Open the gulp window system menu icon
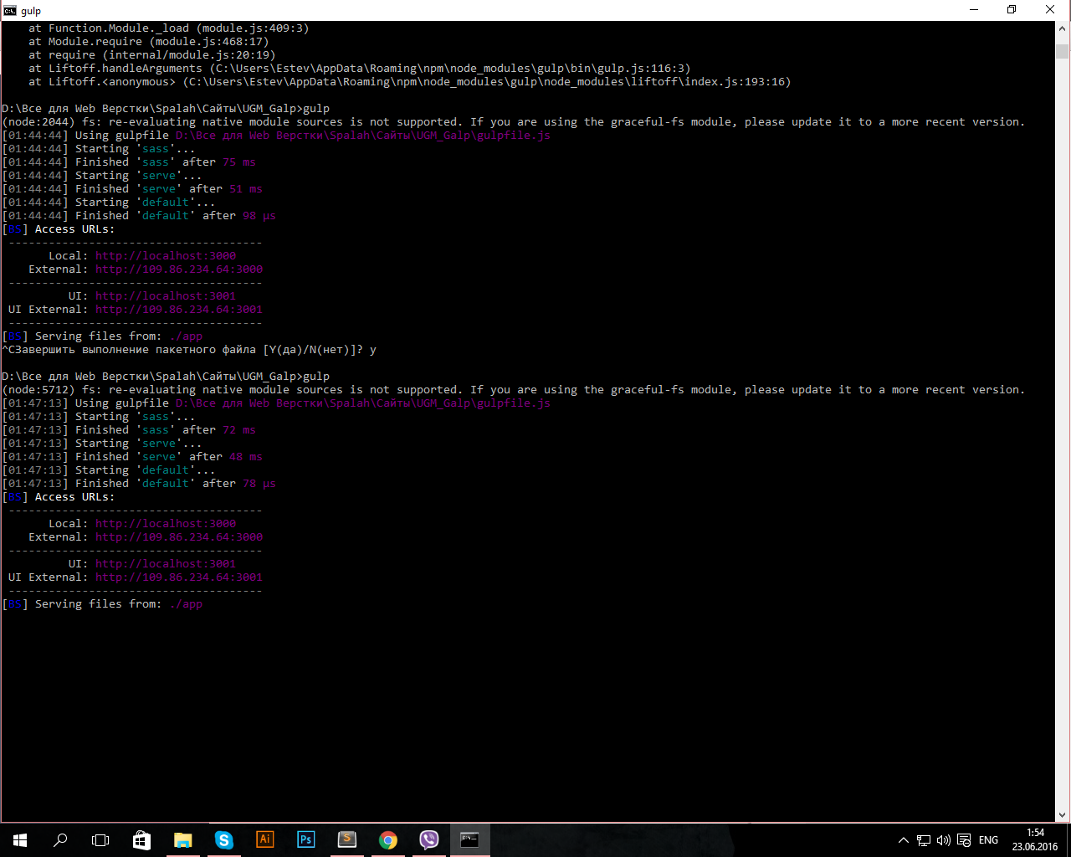1071x857 pixels. click(x=10, y=10)
